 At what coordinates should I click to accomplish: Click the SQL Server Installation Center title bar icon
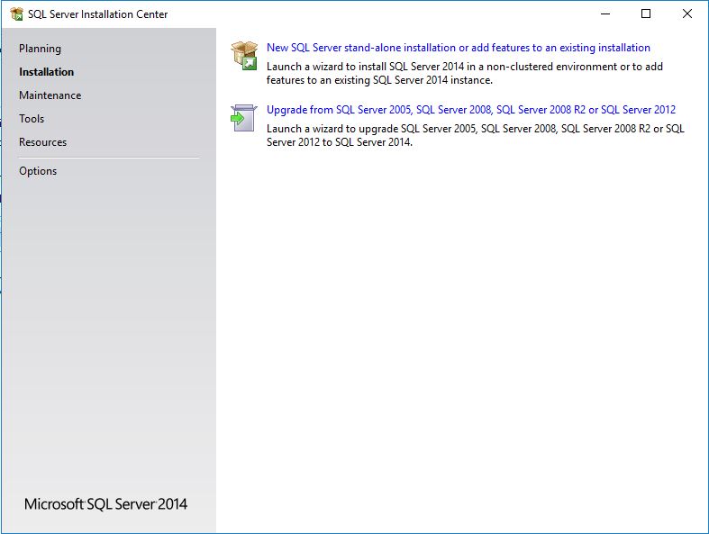pos(15,14)
